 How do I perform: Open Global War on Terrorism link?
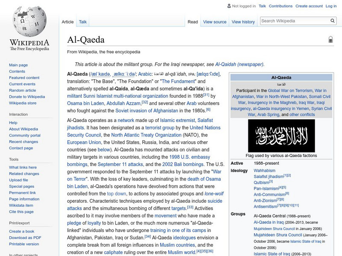[290, 90]
